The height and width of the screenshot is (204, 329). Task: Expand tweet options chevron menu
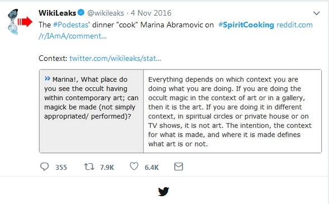click(x=316, y=13)
